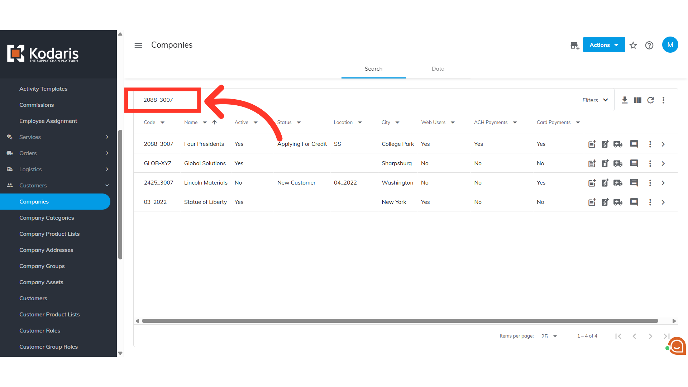Click the refresh table icon
688x387 pixels.
(x=650, y=100)
